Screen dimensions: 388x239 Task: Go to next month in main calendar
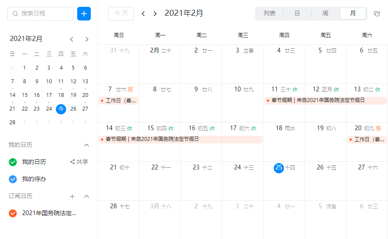(155, 14)
